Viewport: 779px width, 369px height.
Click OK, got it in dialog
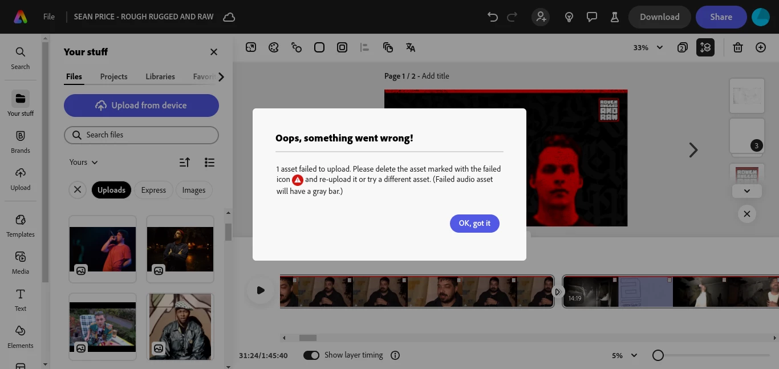[474, 223]
